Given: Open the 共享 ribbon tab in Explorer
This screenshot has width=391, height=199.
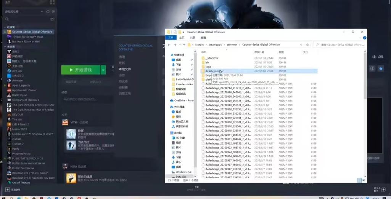Looking at the screenshot, I should (x=193, y=38).
